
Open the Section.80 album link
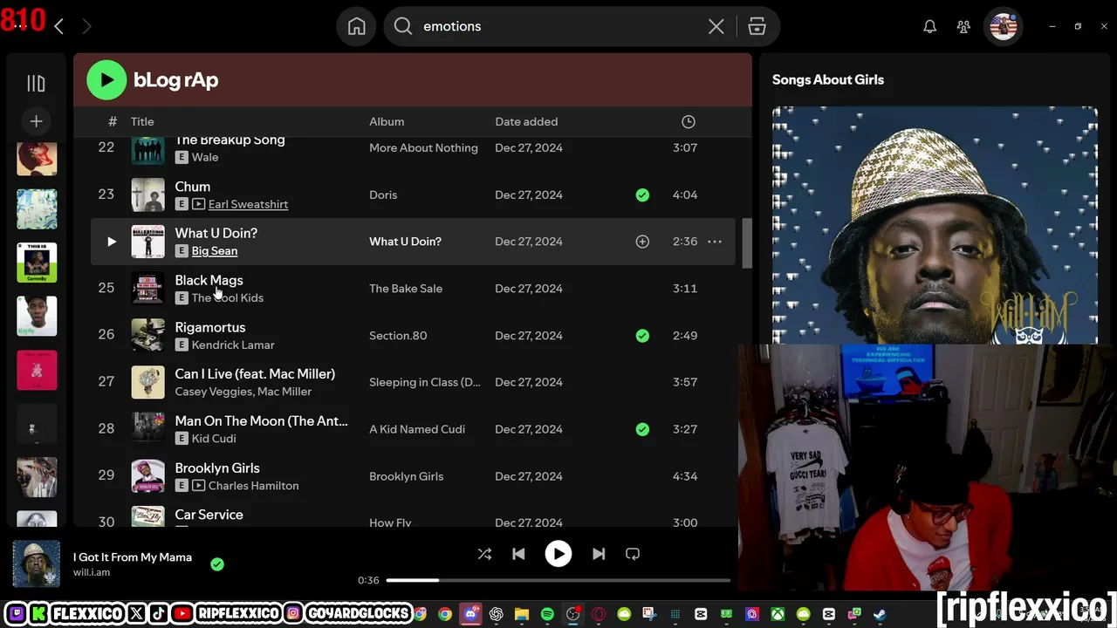click(x=398, y=336)
